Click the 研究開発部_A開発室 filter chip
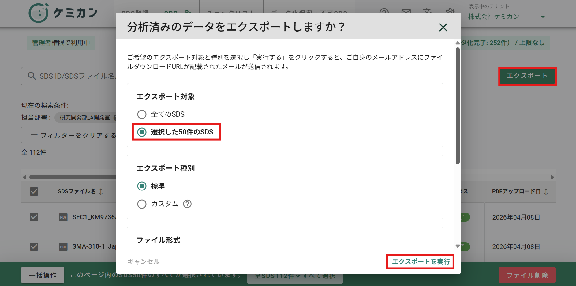This screenshot has width=576, height=286. [x=85, y=118]
